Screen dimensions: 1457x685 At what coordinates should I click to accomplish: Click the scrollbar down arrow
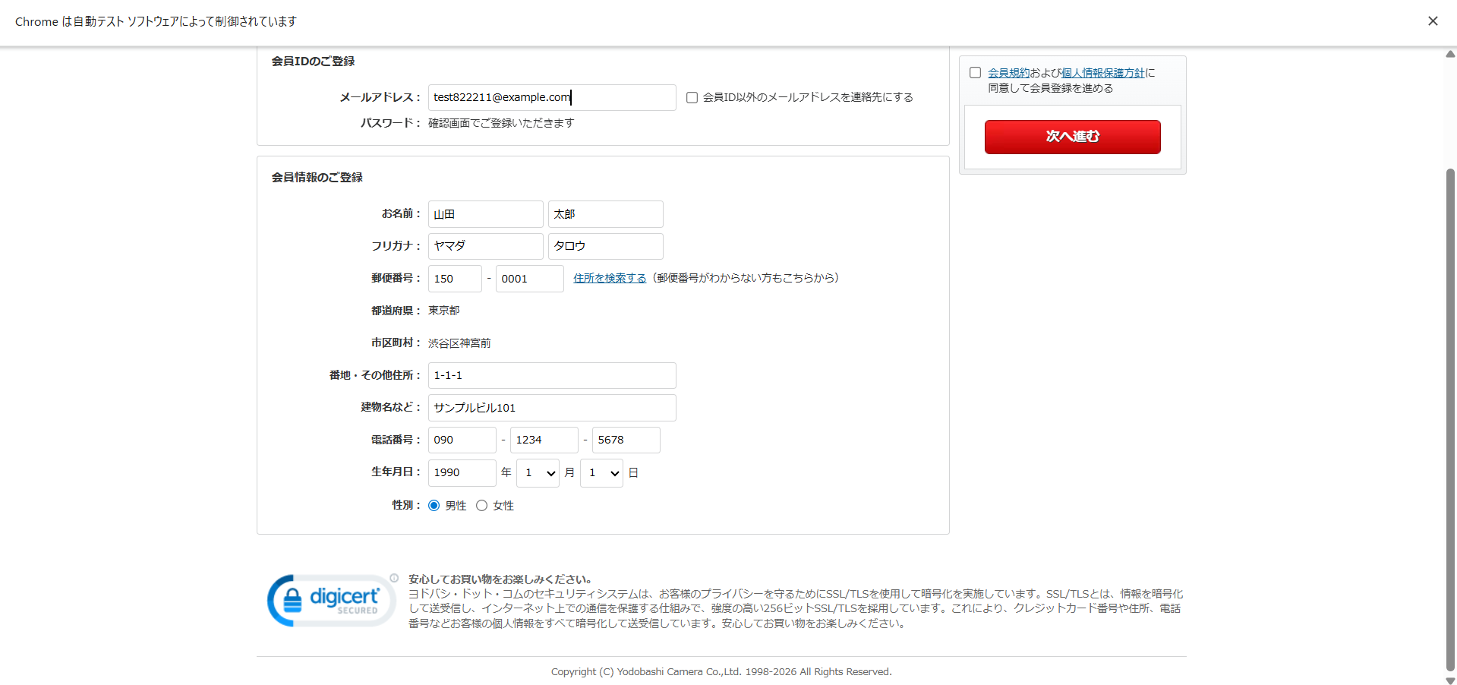(1449, 680)
